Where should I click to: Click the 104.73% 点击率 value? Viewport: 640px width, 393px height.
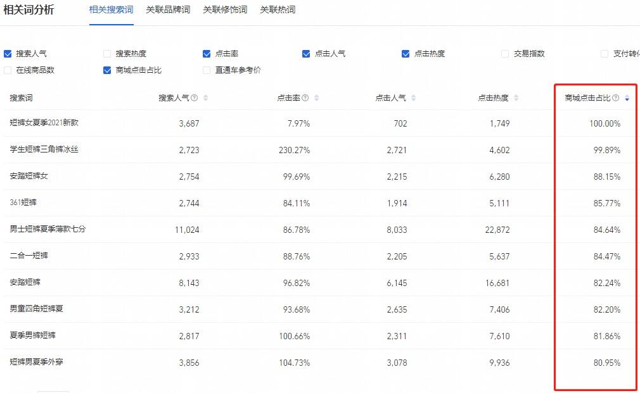click(x=294, y=363)
